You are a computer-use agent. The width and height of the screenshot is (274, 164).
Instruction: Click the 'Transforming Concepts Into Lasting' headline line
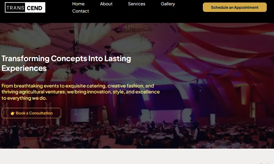point(66,59)
